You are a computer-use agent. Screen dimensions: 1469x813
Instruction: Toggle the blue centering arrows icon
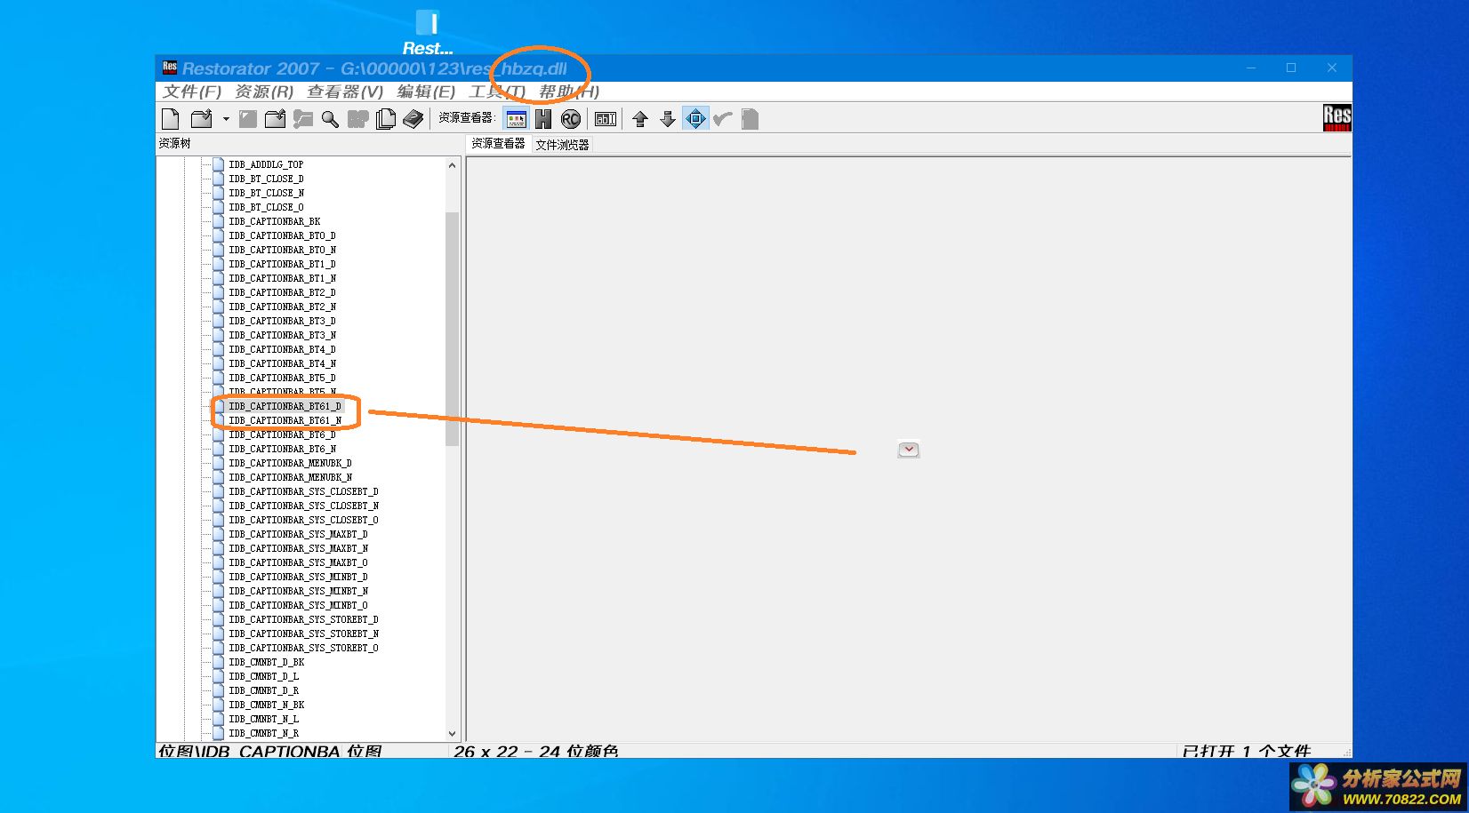coord(695,119)
